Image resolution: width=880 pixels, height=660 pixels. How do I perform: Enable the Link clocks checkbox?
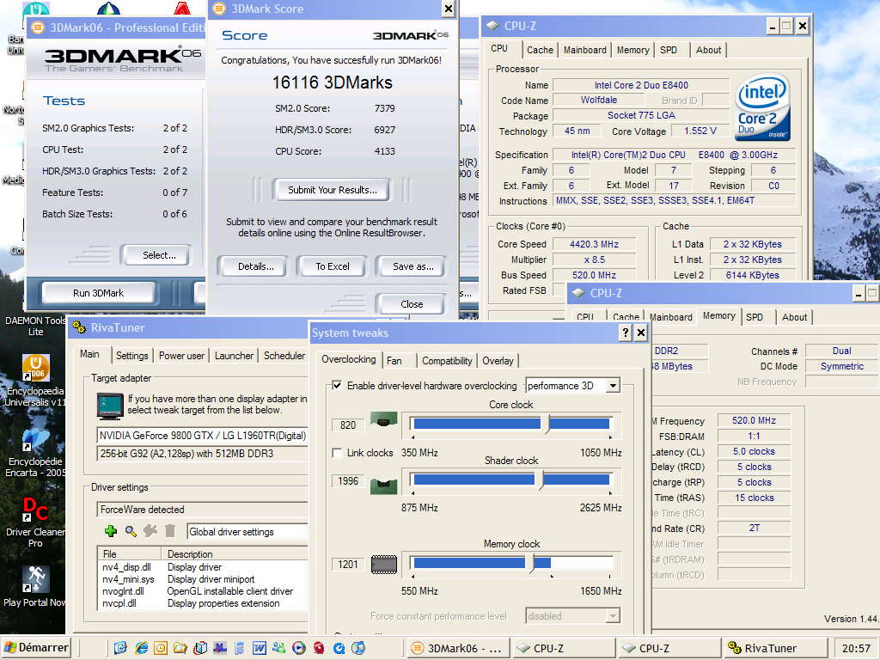coord(337,453)
